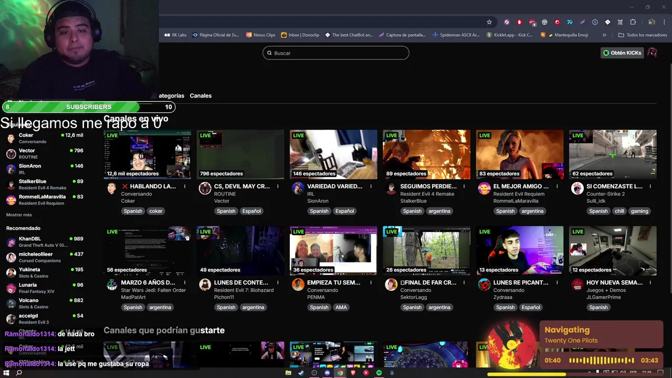Open the 62 espectadores Counter-Strike thumbnail
Image resolution: width=672 pixels, height=378 pixels.
[613, 154]
